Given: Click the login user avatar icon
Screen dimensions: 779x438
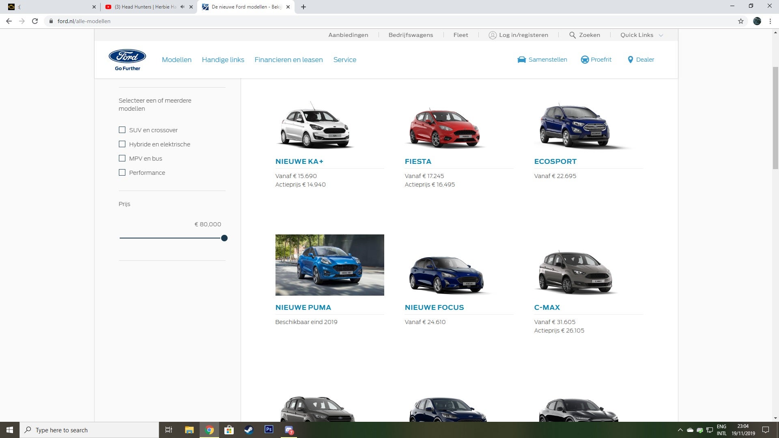Looking at the screenshot, I should [x=493, y=35].
